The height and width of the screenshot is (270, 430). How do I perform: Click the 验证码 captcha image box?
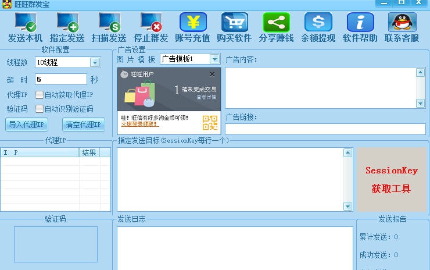56,244
